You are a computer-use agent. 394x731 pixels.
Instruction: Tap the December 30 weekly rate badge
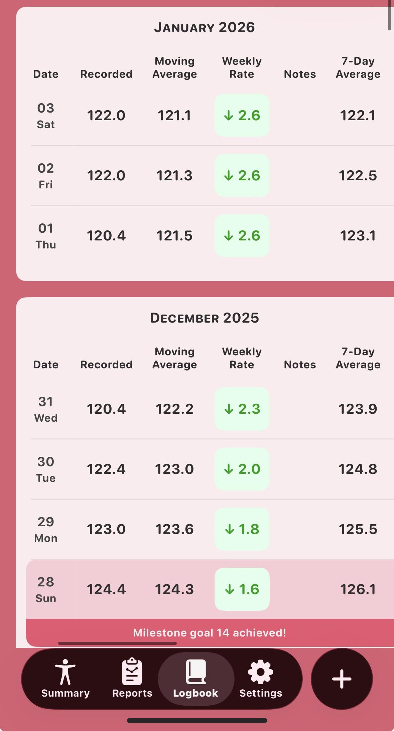click(242, 469)
